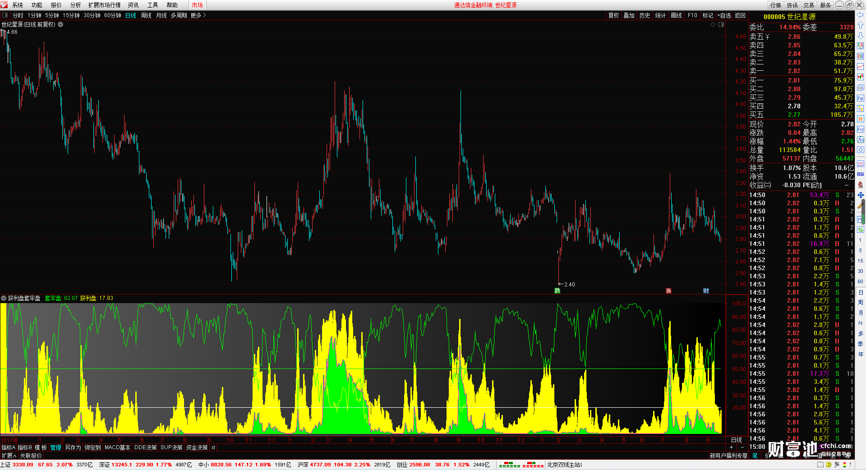Click the 交易 button at top right

[x=809, y=5]
